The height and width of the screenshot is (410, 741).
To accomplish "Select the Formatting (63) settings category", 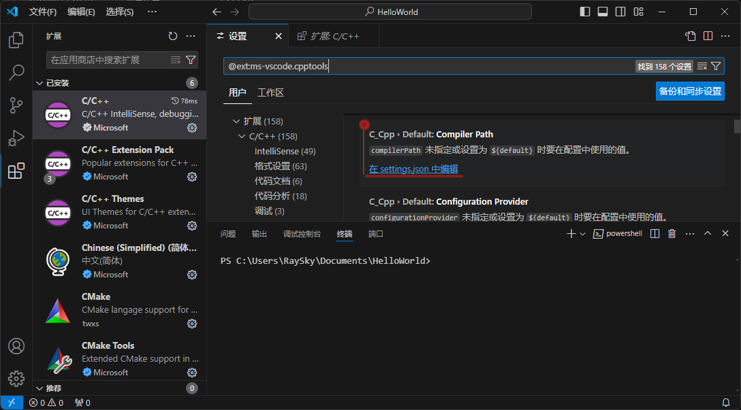I will pos(281,166).
